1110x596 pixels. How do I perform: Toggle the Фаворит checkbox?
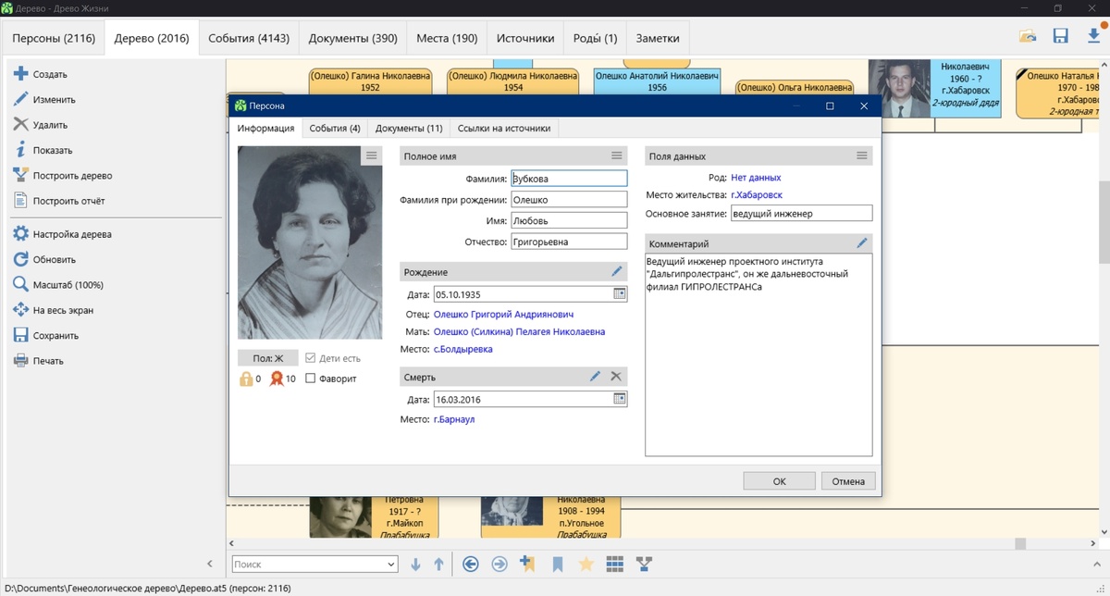tap(311, 379)
